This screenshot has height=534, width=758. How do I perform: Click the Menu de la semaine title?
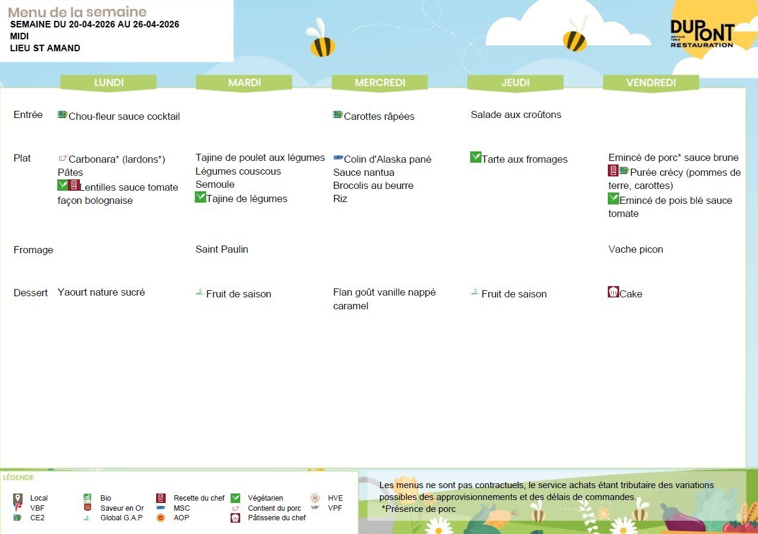pos(77,12)
